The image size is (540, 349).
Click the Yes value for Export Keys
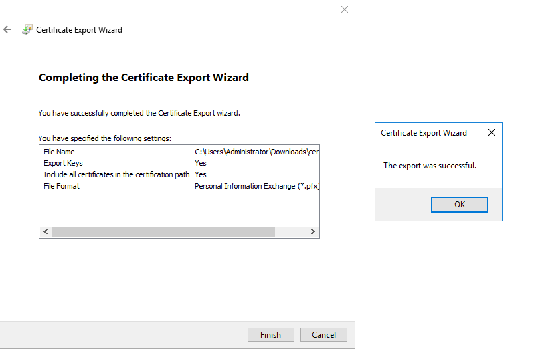click(201, 163)
